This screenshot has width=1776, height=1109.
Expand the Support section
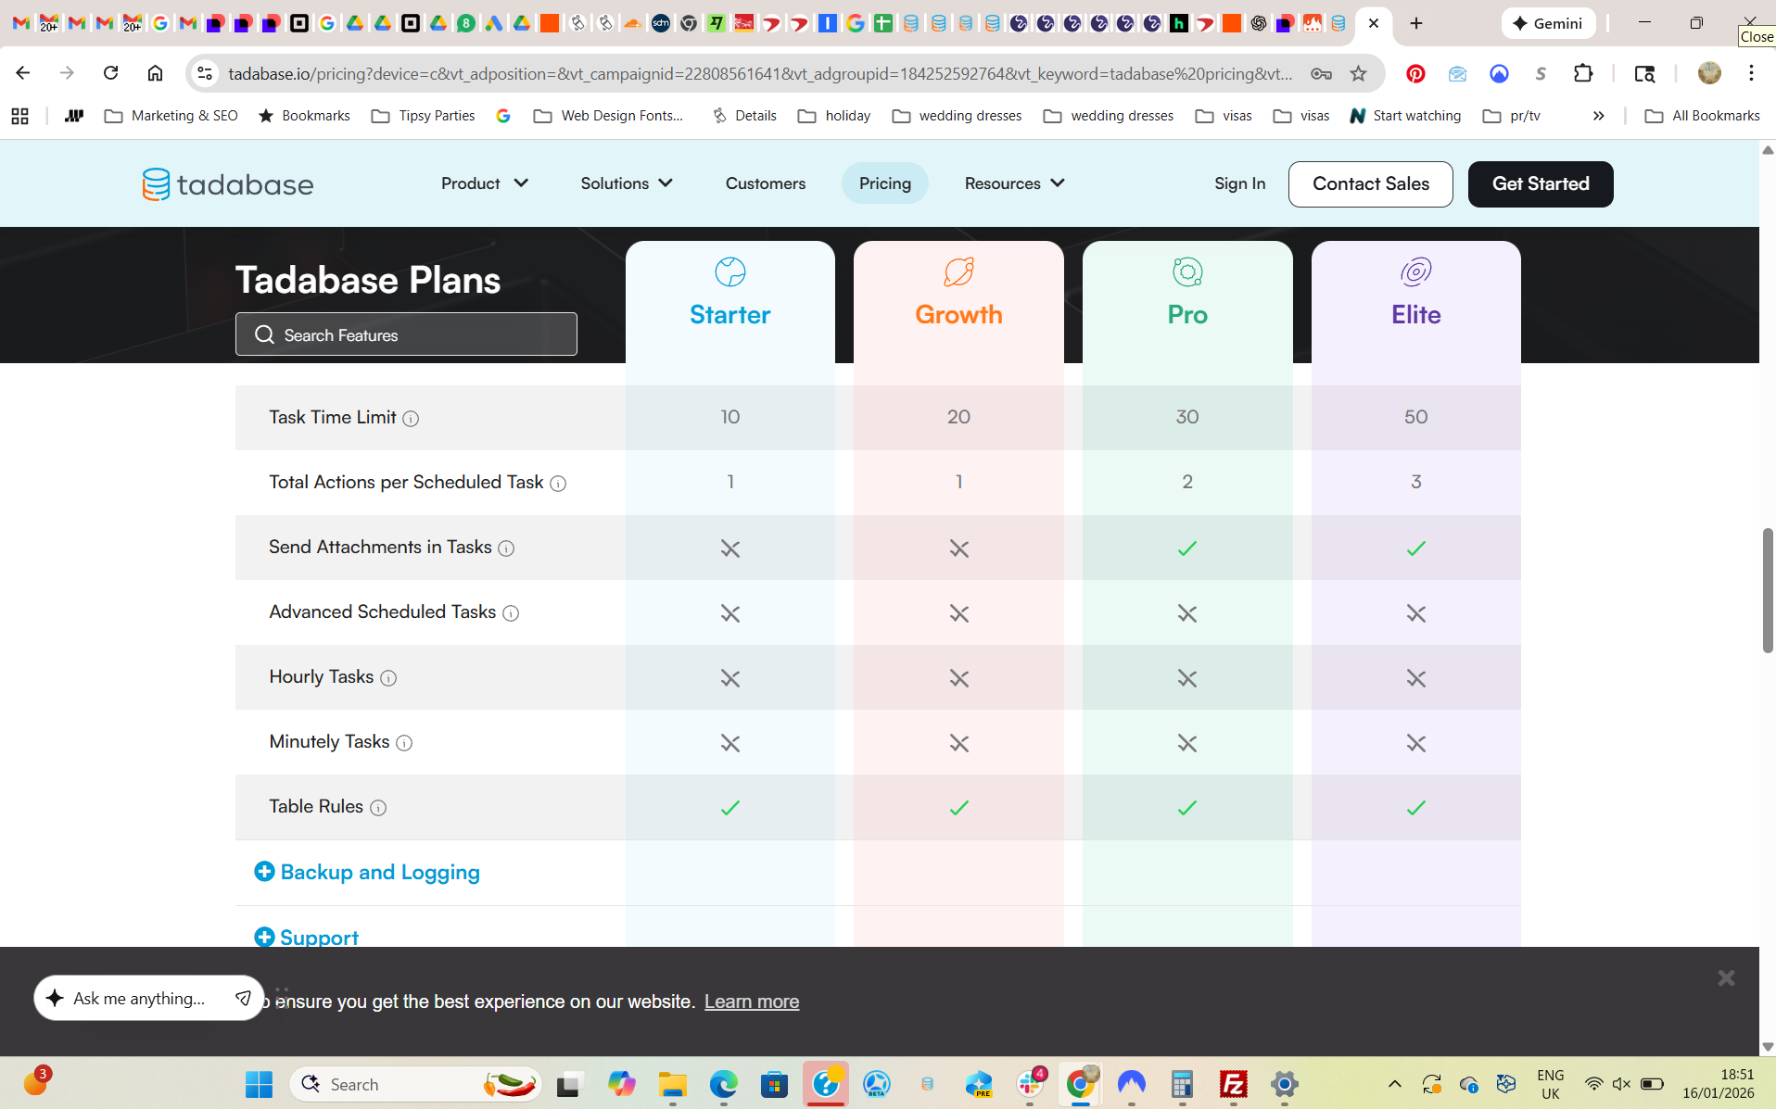(307, 937)
